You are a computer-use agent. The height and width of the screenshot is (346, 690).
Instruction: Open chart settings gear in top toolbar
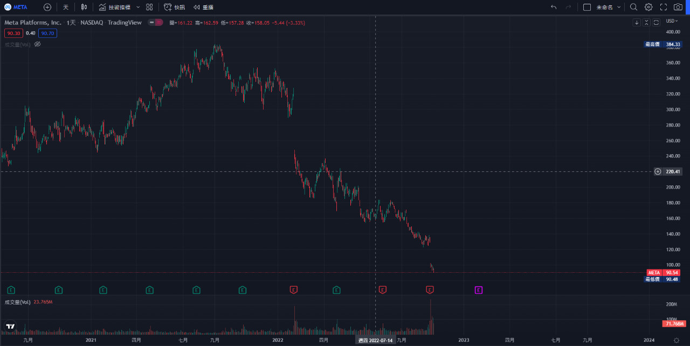(648, 7)
